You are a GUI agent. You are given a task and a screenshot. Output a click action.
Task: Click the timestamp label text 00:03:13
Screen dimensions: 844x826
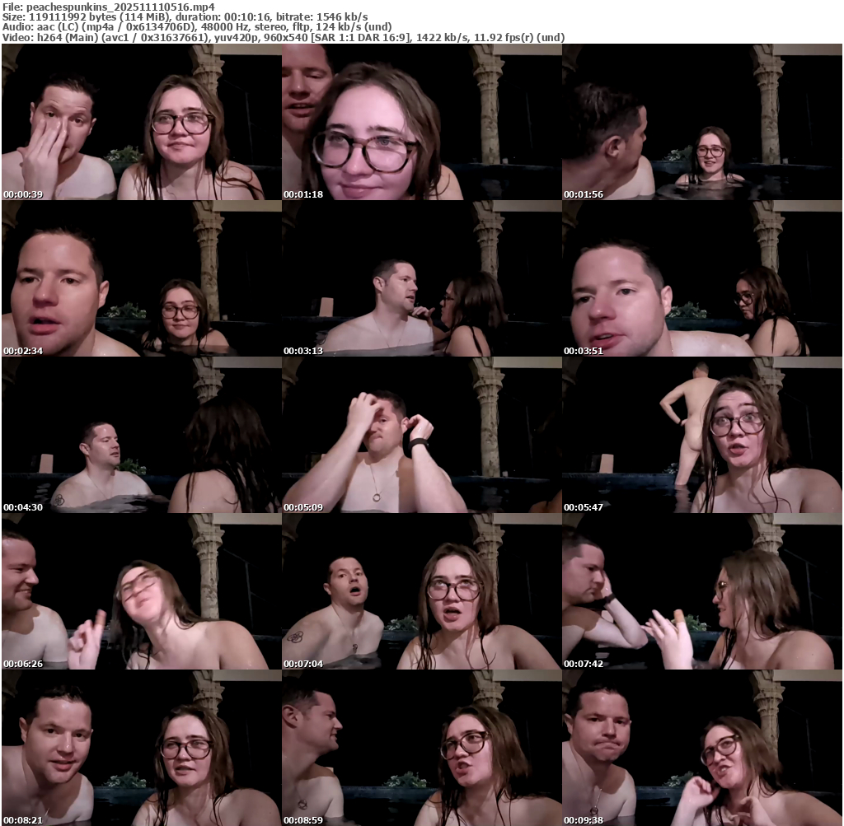point(303,351)
